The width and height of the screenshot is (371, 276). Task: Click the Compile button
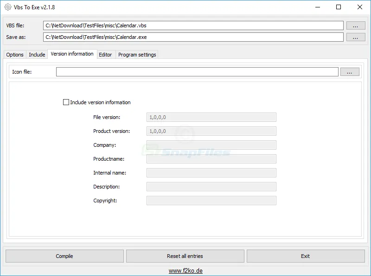point(64,256)
